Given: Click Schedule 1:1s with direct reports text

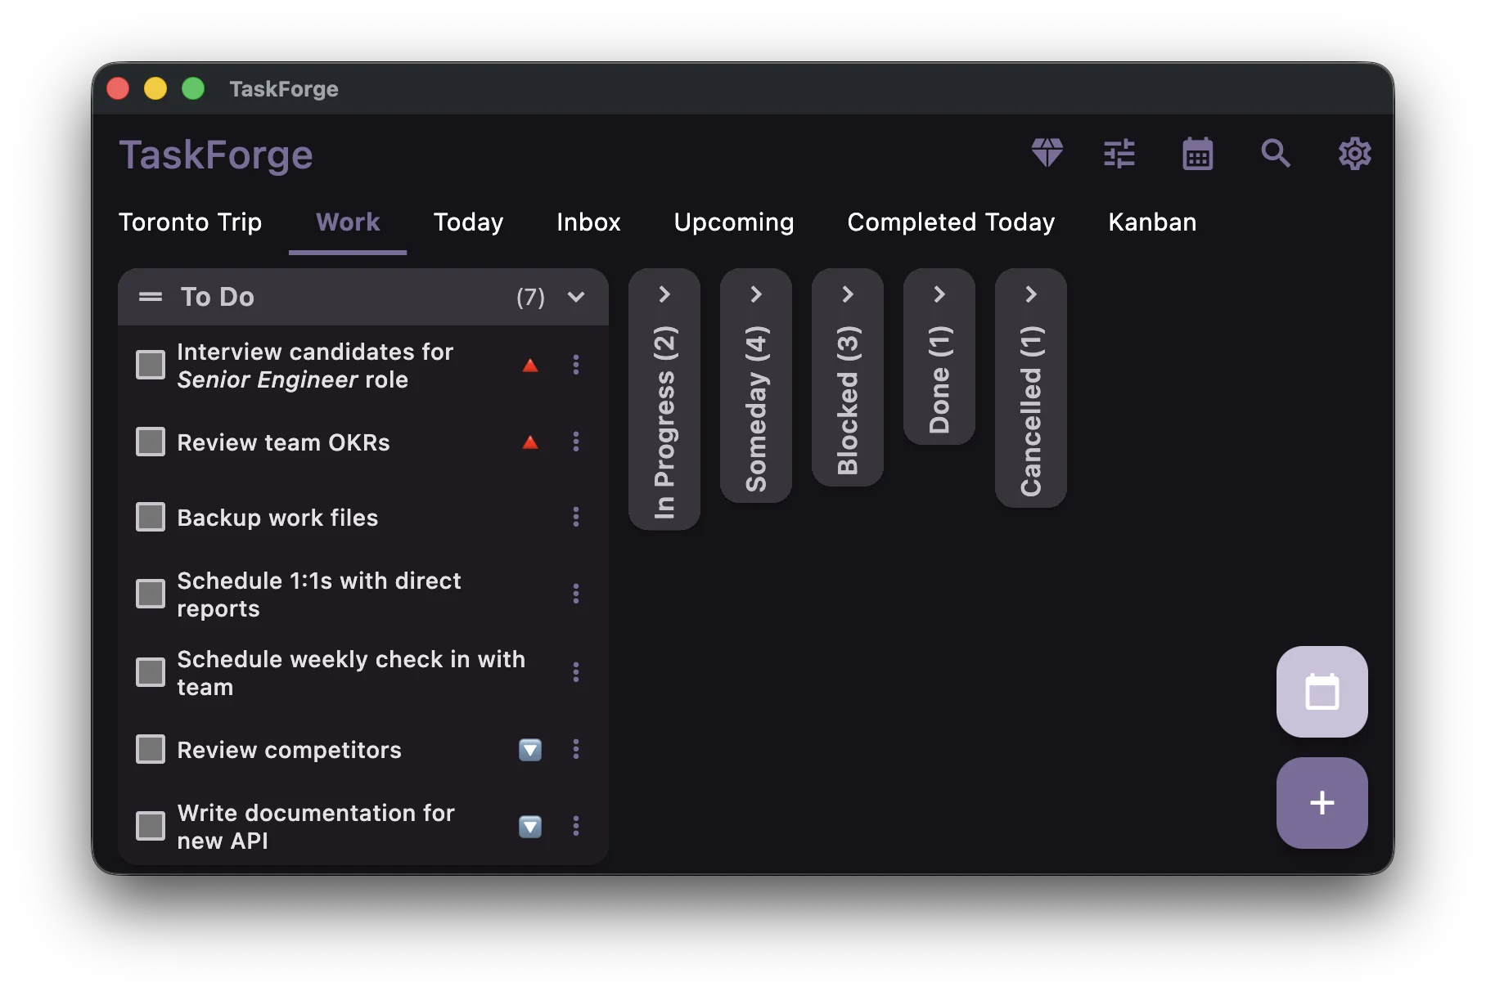Looking at the screenshot, I should pyautogui.click(x=319, y=594).
